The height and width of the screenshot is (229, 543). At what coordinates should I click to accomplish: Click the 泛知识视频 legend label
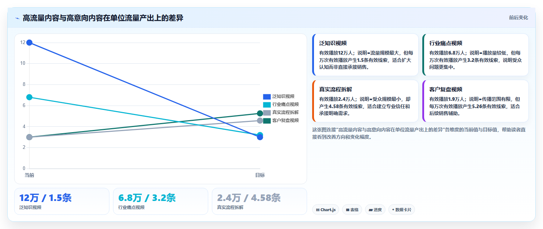coord(283,96)
